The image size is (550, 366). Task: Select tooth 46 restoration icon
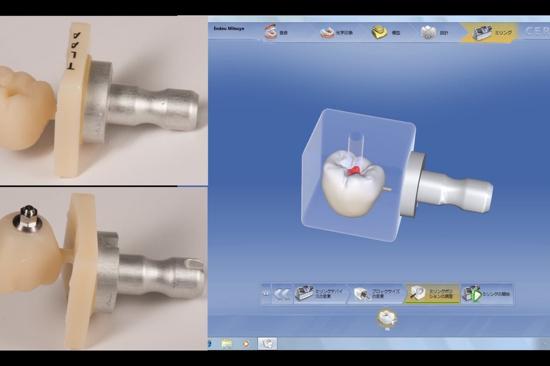click(387, 318)
